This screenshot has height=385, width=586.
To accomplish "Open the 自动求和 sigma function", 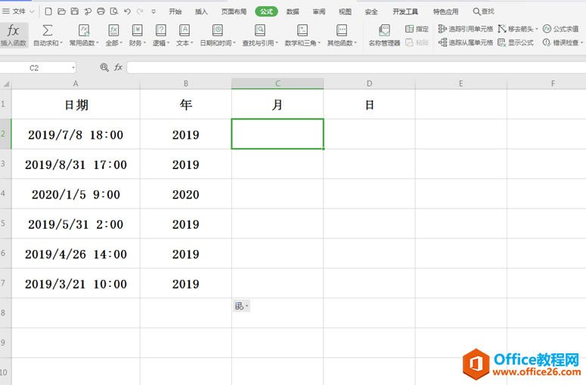I will tap(48, 35).
